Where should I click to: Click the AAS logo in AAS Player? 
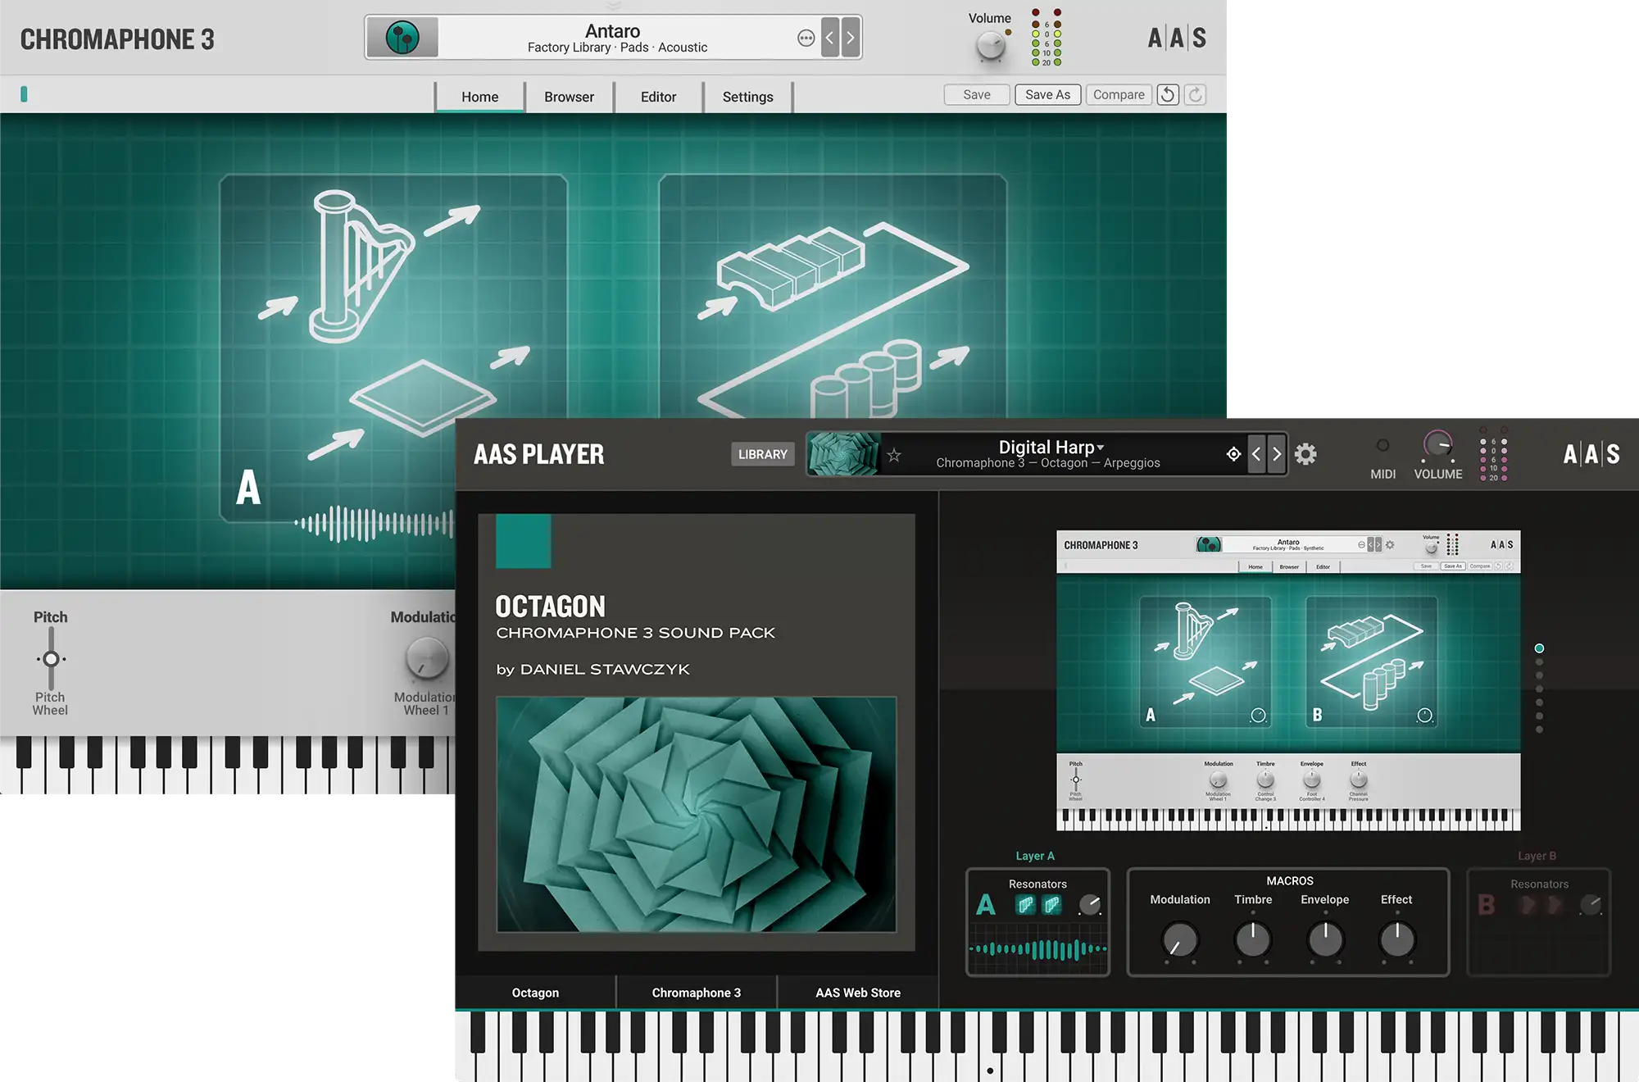point(1591,454)
